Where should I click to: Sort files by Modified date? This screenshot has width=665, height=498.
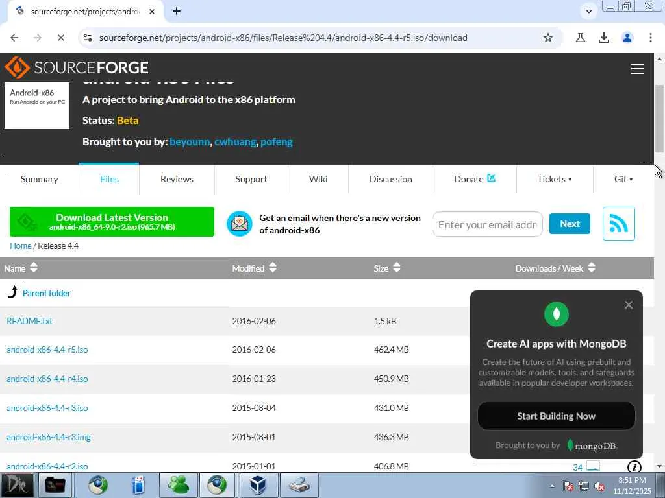coord(254,268)
